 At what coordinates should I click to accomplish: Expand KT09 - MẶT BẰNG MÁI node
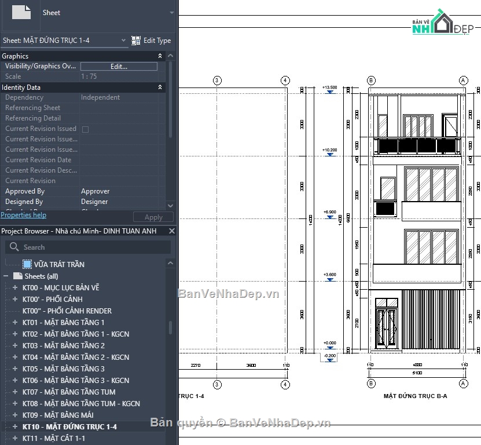14,415
